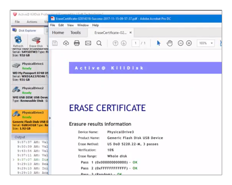Click the Active@ KillDisk banner text
This screenshot has width=232, height=185.
(x=109, y=68)
